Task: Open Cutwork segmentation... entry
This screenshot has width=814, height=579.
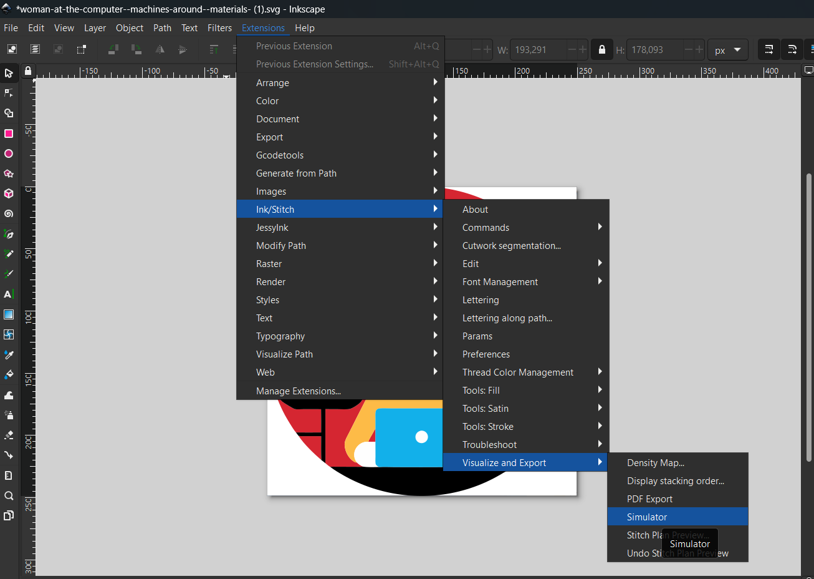Action: click(525, 245)
